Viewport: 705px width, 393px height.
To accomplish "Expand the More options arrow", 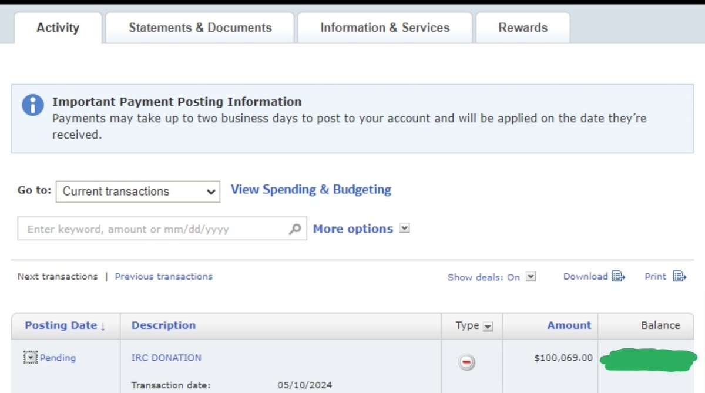I will point(404,229).
